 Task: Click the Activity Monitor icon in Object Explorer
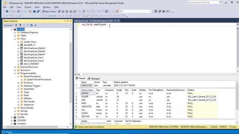coord(35,25)
